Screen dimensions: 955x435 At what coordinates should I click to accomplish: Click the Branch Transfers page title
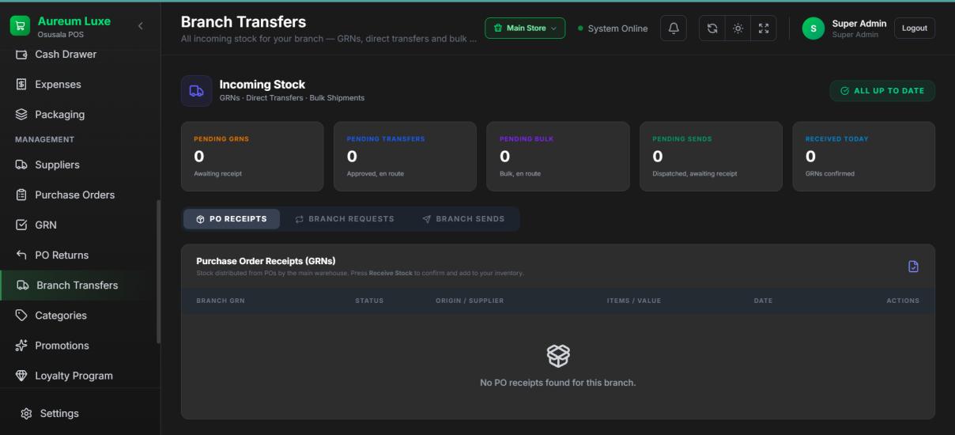(x=243, y=22)
